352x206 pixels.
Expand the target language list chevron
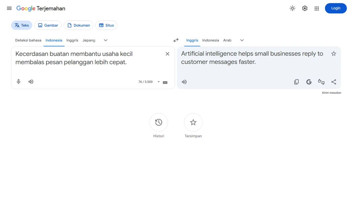click(x=242, y=40)
